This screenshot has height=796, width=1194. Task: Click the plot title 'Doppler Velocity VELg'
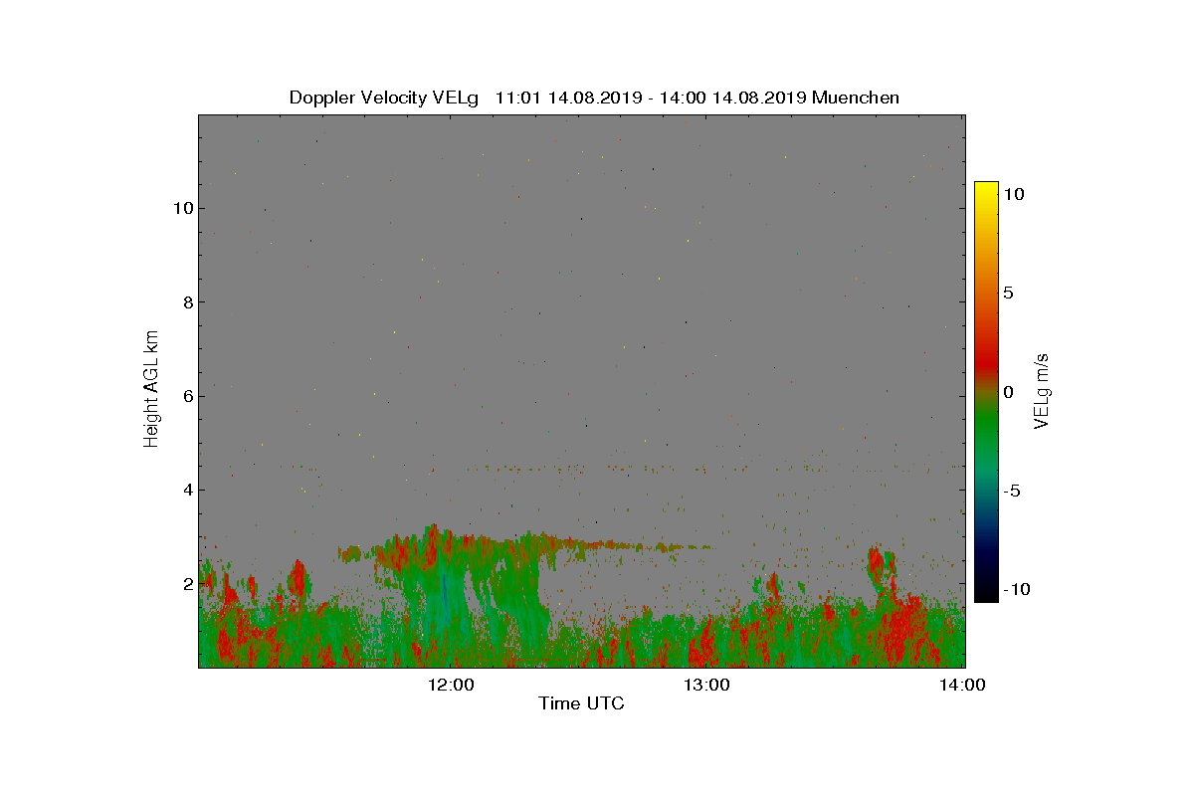(384, 98)
